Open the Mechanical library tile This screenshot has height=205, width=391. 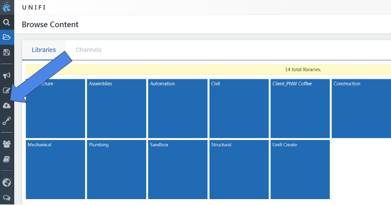[55, 169]
